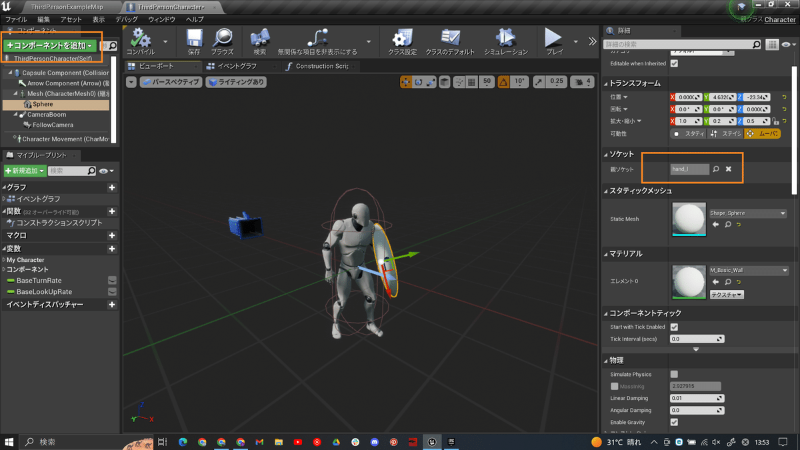The height and width of the screenshot is (450, 800).
Task: Open Event Graph (イベントグラフ) in My Blueprint
Action: pyautogui.click(x=38, y=199)
